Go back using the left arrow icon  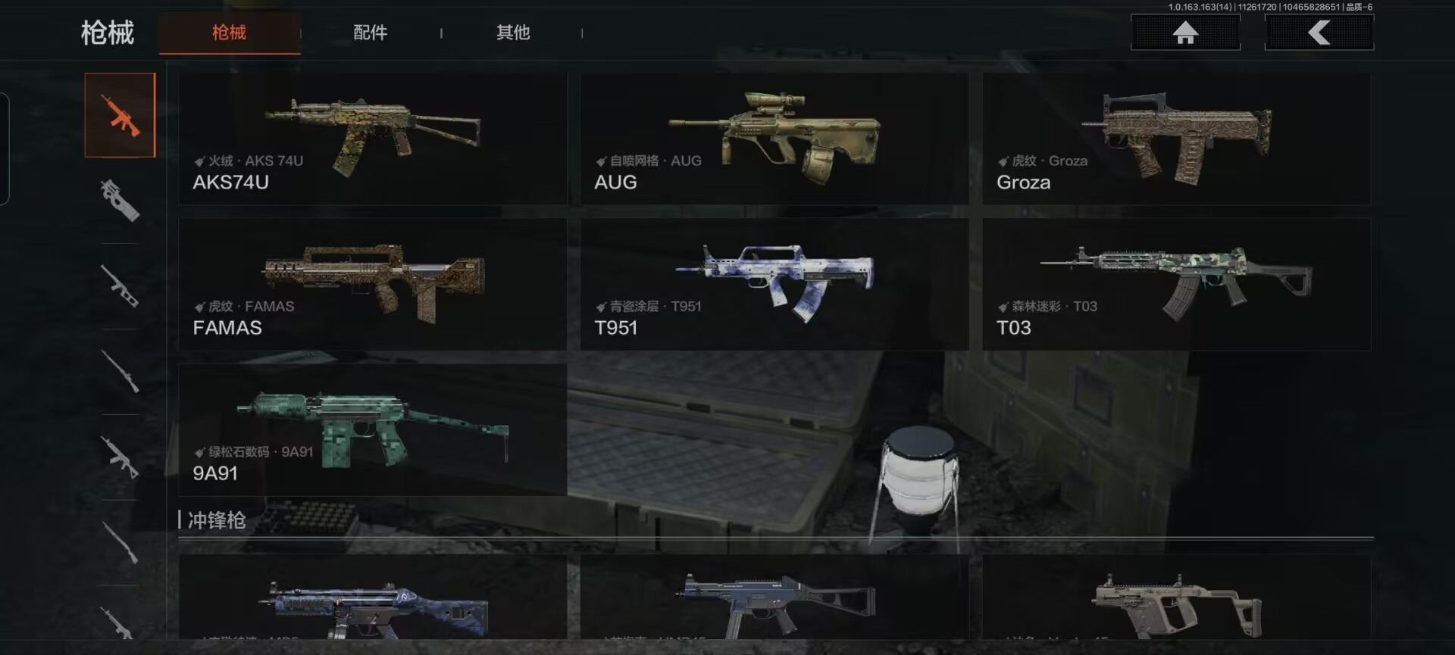point(1319,33)
